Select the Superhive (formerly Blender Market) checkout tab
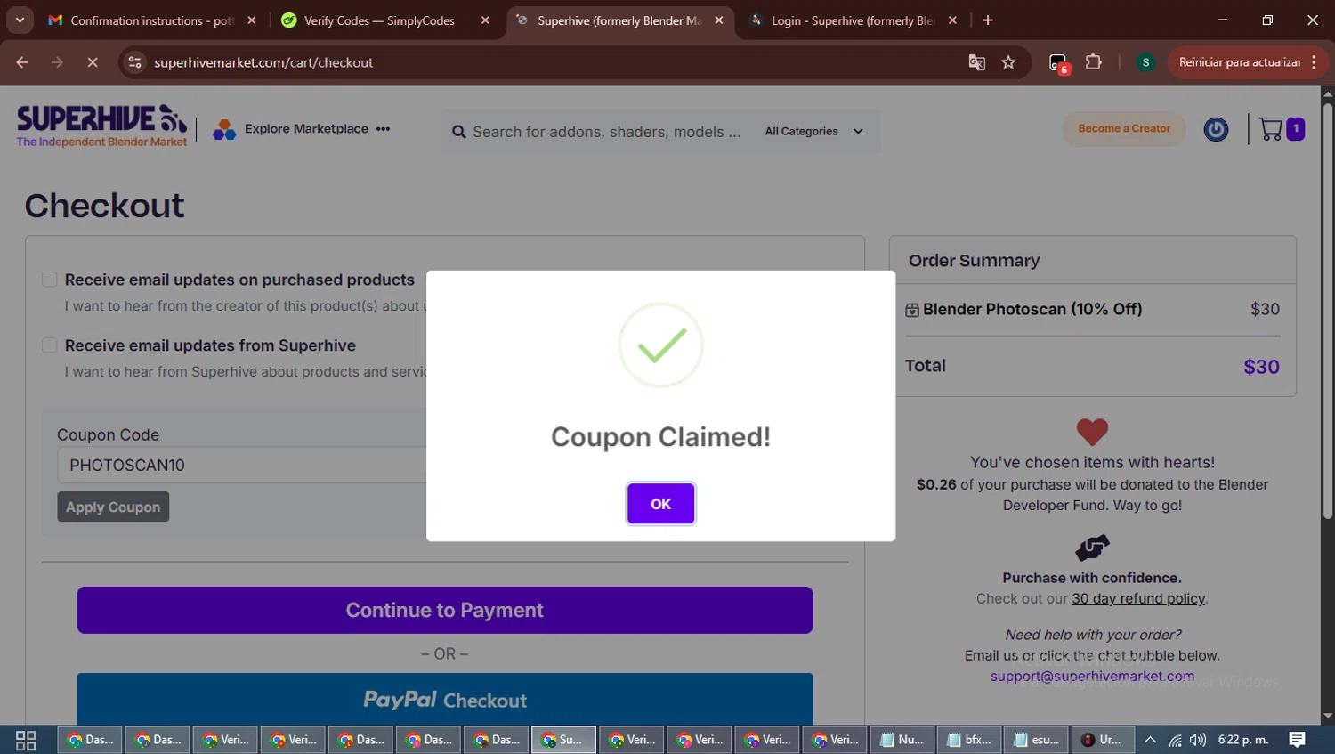 pyautogui.click(x=619, y=20)
